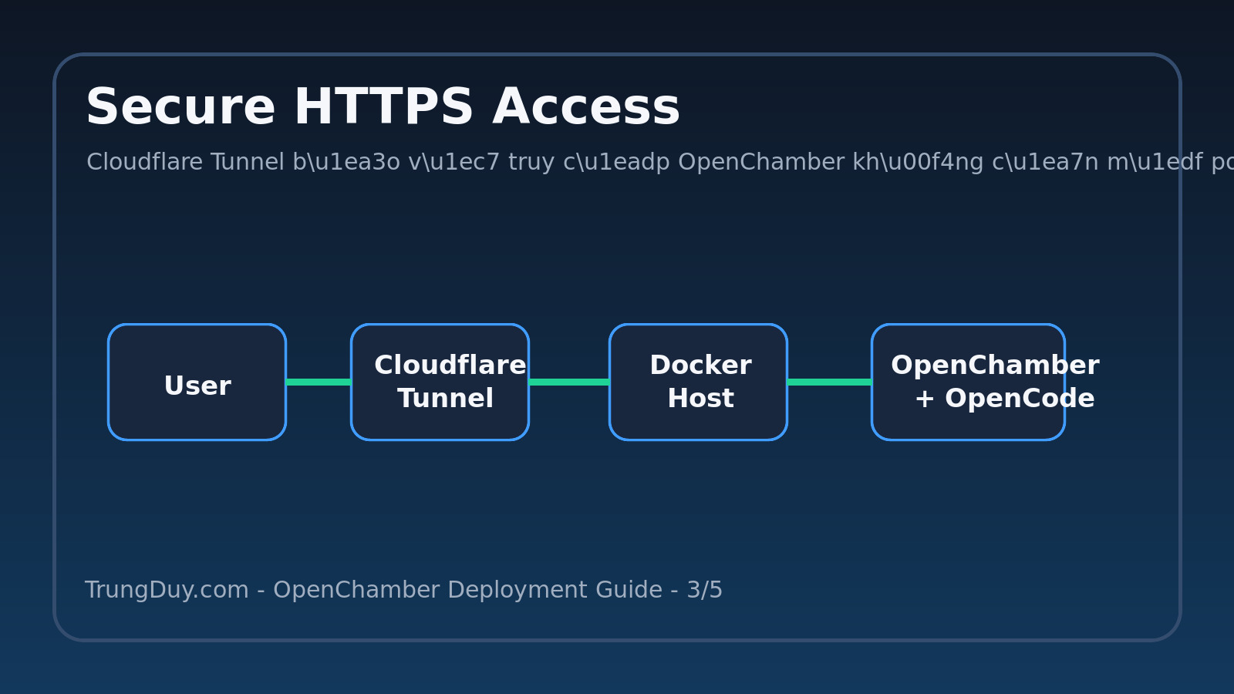
Task: Select the OpenChamber + OpenCode node
Action: pyautogui.click(x=968, y=382)
